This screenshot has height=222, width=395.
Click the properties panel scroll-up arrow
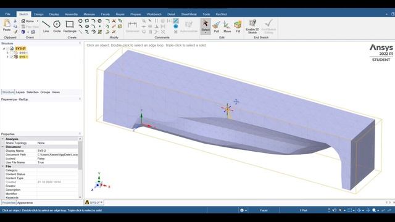coord(80,139)
